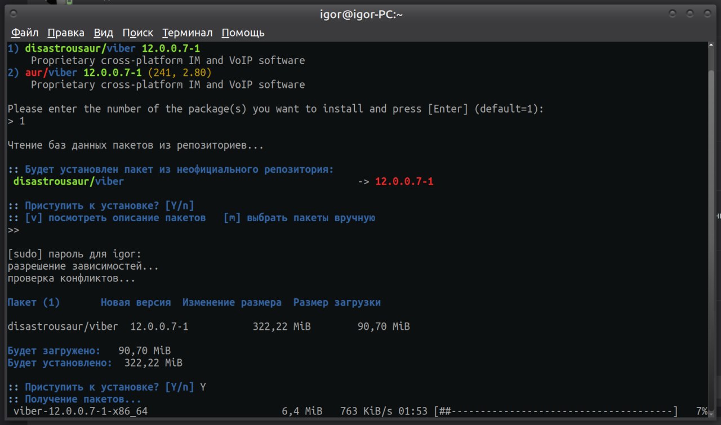
Task: Click the '> 1' input line
Action: tap(16, 121)
